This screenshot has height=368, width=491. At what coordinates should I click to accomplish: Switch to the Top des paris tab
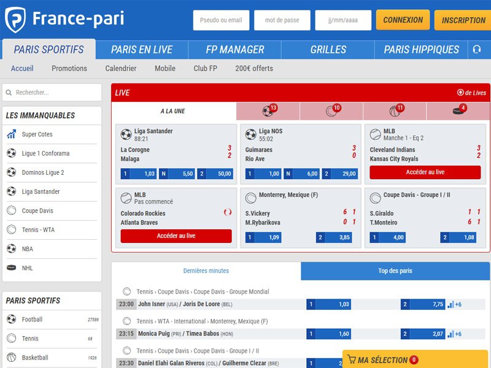click(x=395, y=270)
